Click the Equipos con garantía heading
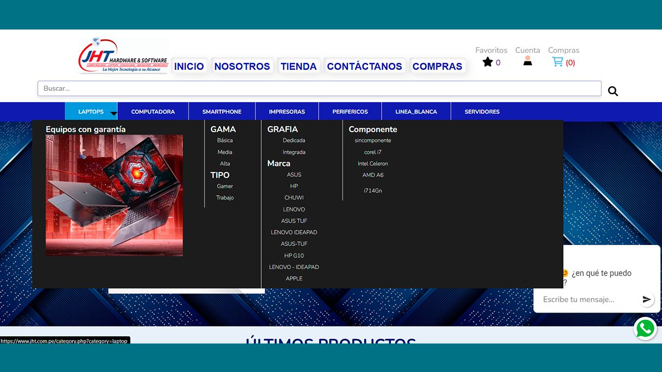This screenshot has height=372, width=662. 86,129
